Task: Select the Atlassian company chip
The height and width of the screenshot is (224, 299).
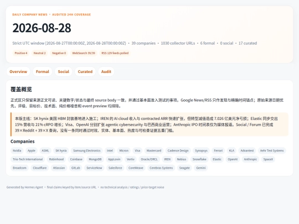Action: 59,168
